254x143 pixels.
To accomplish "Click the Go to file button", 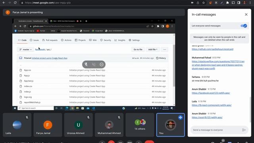I will (x=138, y=49).
